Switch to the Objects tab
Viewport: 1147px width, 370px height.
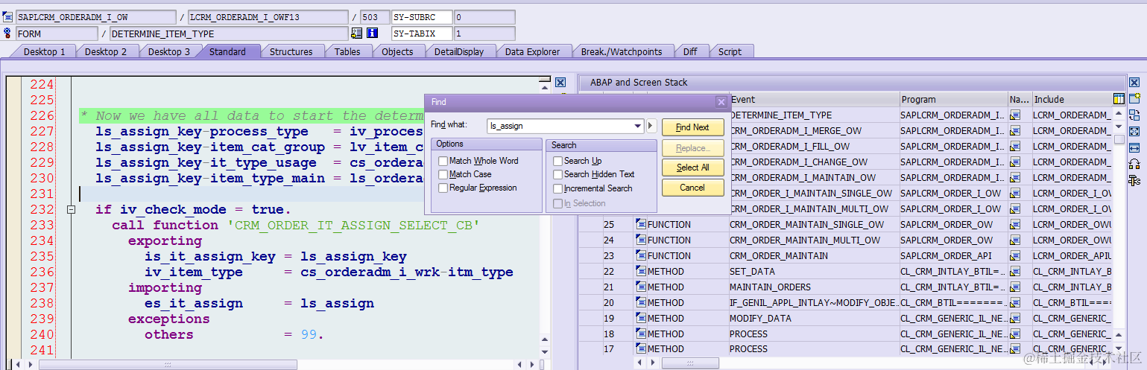[397, 51]
